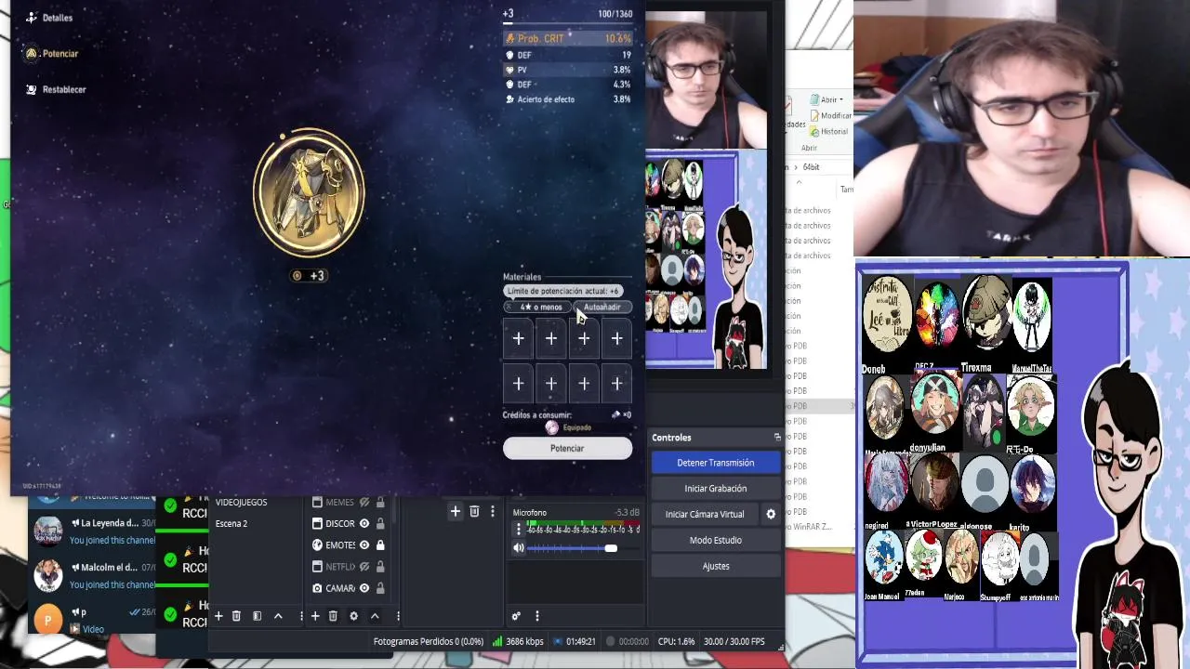
Task: Toggle visibility eye of CAMARA source
Action: 364,588
